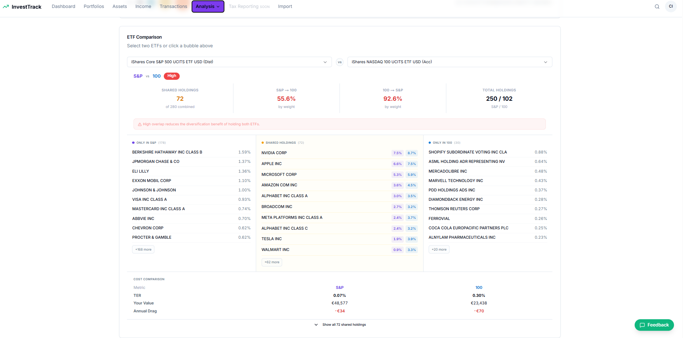
Task: Show +20 more NASDAQ-only holdings
Action: pyautogui.click(x=439, y=250)
